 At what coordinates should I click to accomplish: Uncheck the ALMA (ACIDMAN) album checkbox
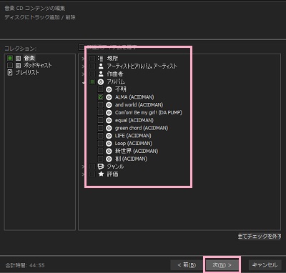pyautogui.click(x=101, y=97)
